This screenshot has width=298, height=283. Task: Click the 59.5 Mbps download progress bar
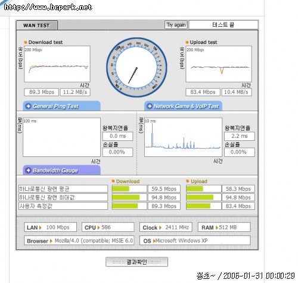pos(129,189)
